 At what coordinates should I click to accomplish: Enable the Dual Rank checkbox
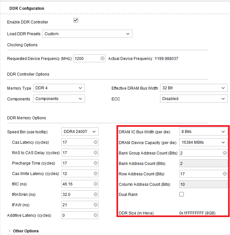pyautogui.click(x=182, y=194)
